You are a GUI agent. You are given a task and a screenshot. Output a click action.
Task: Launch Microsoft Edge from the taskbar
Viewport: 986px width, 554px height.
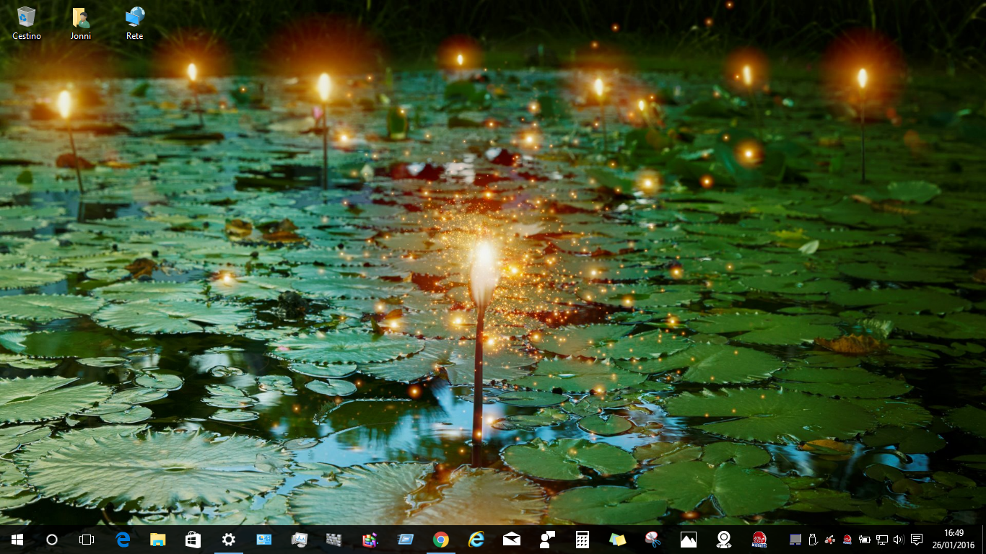click(x=121, y=540)
